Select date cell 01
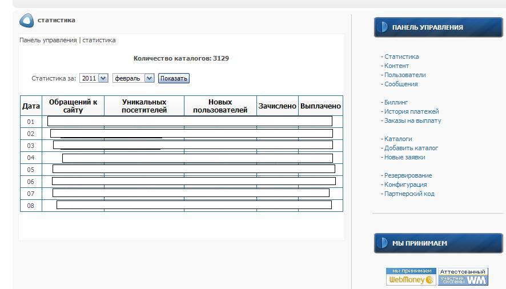 (31, 122)
